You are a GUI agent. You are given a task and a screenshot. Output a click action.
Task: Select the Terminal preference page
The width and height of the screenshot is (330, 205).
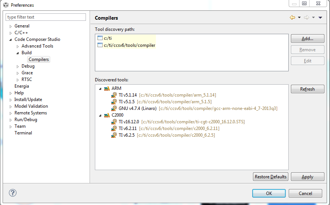pos(23,133)
